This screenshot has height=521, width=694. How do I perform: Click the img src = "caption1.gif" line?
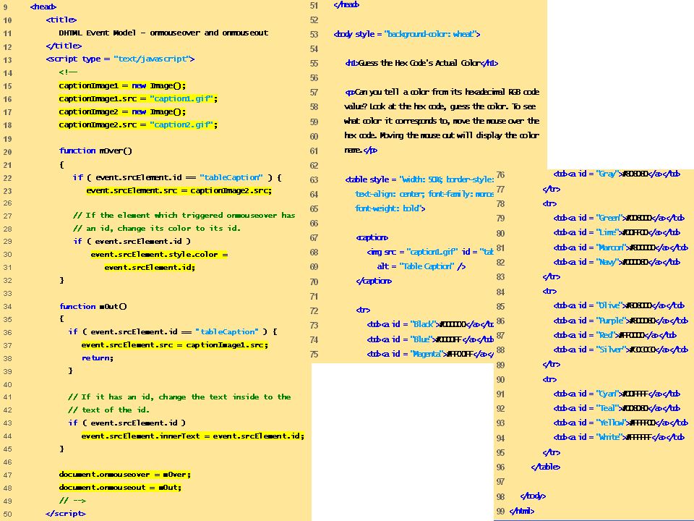(430, 252)
